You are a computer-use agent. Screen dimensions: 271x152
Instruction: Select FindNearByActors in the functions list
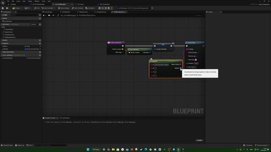(x=10, y=37)
